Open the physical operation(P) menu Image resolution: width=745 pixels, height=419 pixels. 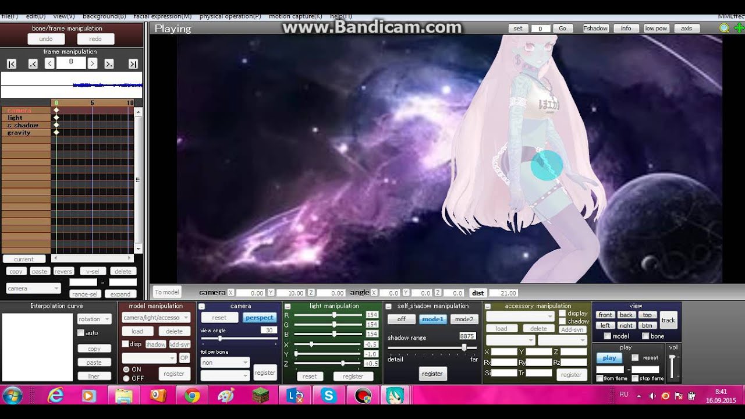[x=230, y=16]
